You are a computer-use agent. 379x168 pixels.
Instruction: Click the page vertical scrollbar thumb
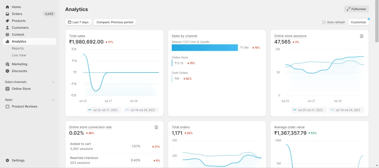[377, 21]
